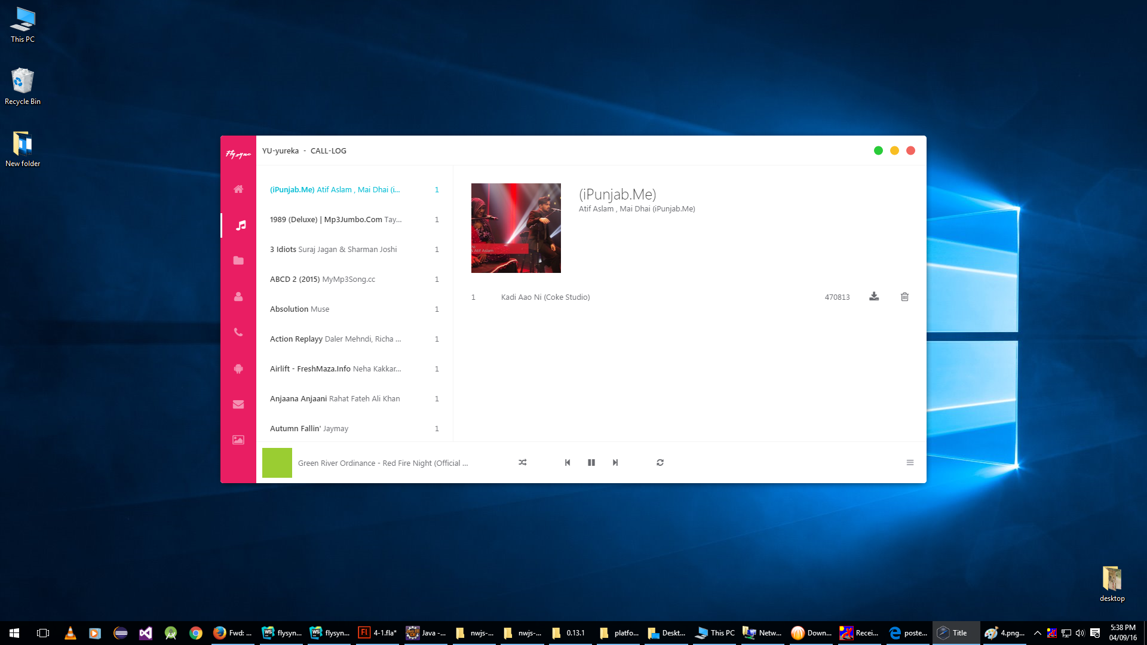Open the Pictures gallery sidebar icon
Viewport: 1147px width, 645px height.
point(238,440)
